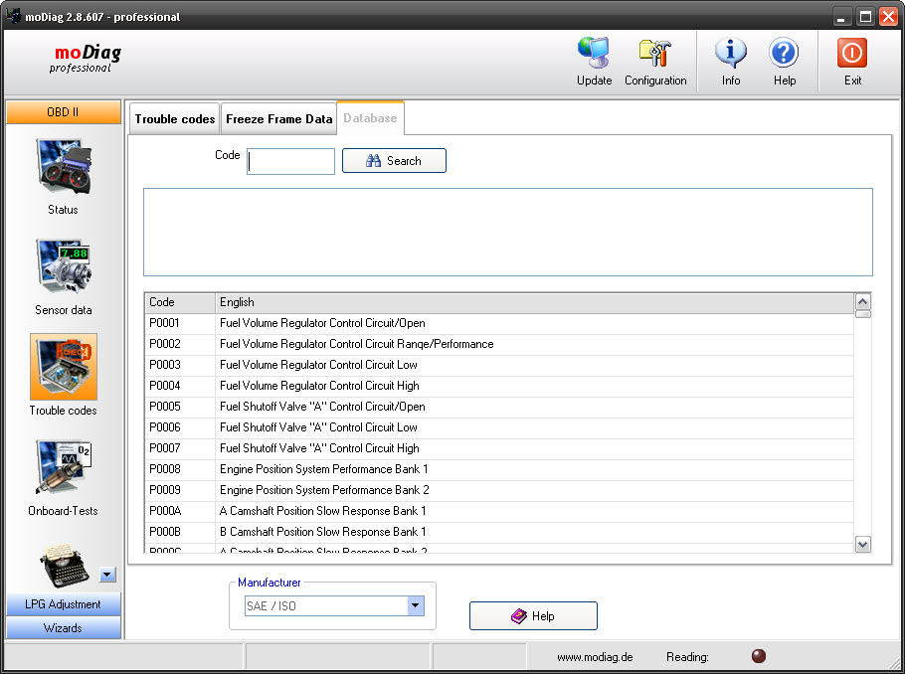This screenshot has height=674, width=905.
Task: Switch to the Freeze Frame Data tab
Action: [x=278, y=119]
